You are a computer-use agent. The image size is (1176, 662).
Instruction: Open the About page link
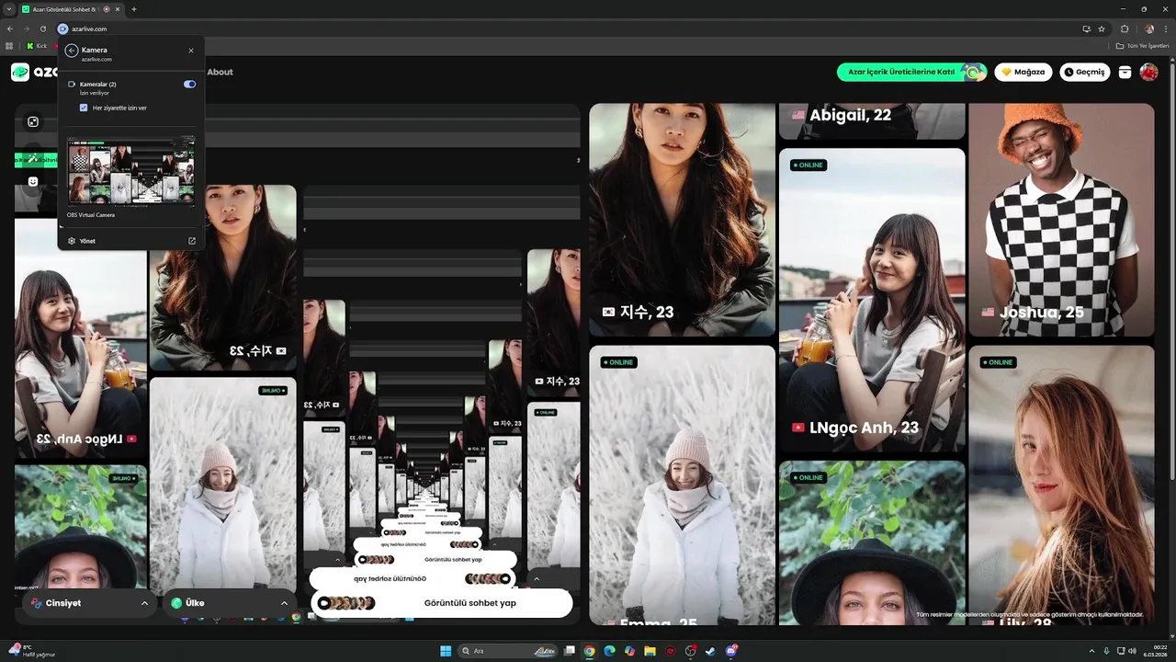click(220, 72)
